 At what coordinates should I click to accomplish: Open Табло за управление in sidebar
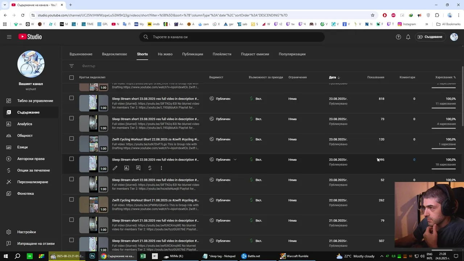point(31,101)
